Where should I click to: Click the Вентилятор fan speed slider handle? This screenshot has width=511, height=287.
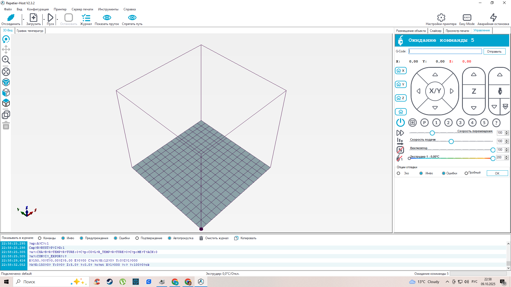493,150
